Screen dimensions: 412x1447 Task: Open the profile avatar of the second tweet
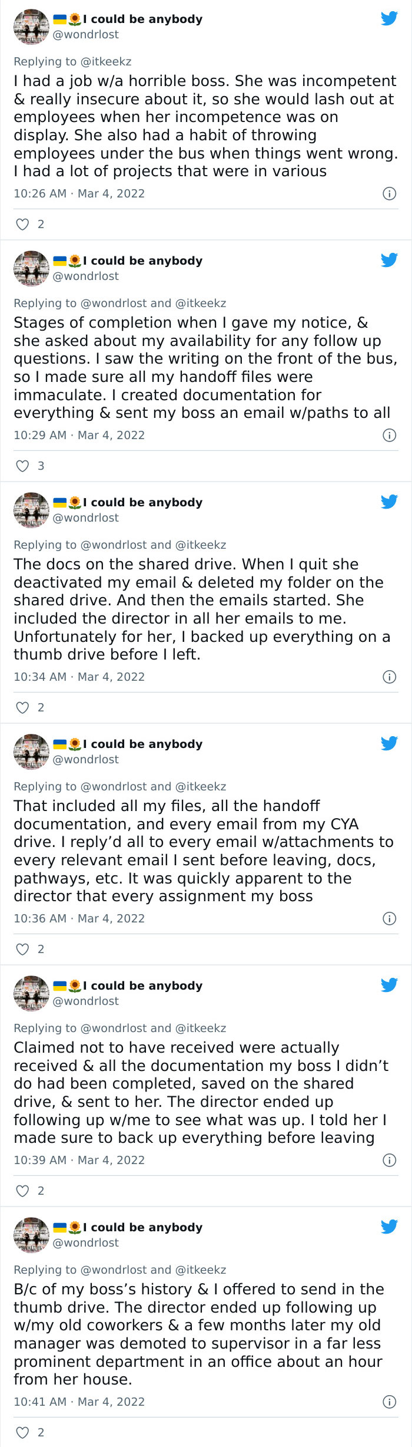coord(31,268)
